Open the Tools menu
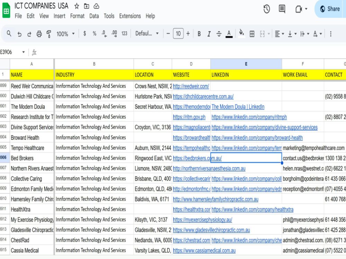The width and height of the screenshot is (346, 259). tap(109, 16)
